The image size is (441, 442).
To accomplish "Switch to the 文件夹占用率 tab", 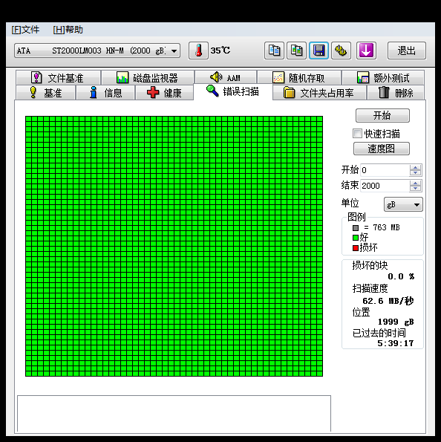I will coord(319,92).
